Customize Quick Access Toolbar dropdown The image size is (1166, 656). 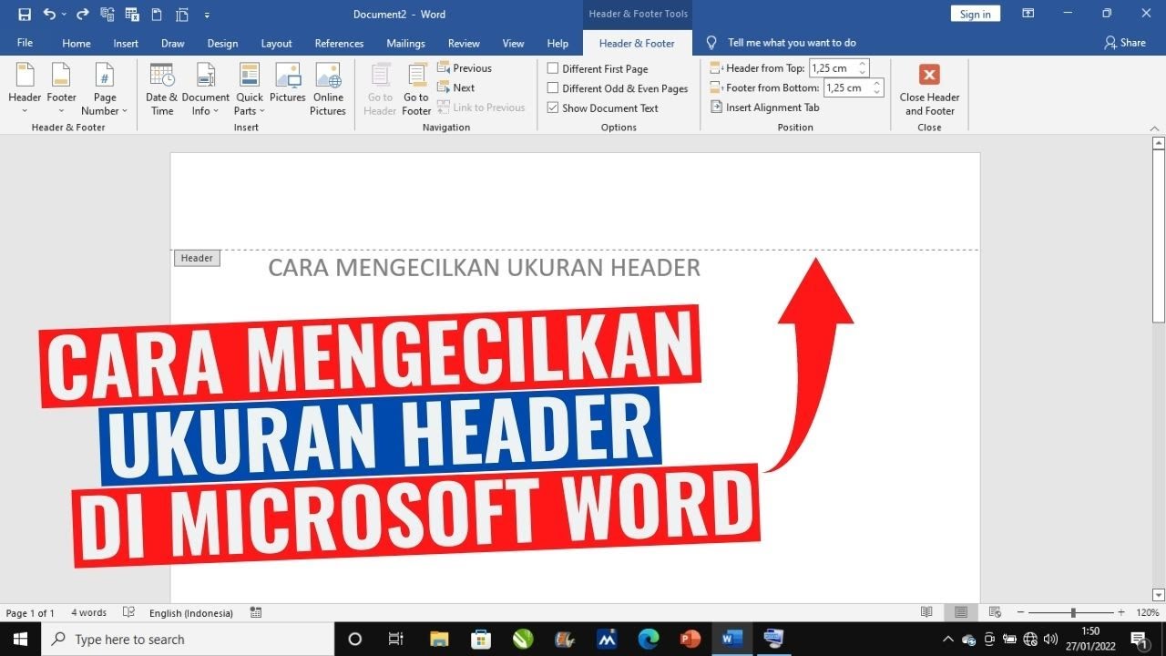(208, 15)
